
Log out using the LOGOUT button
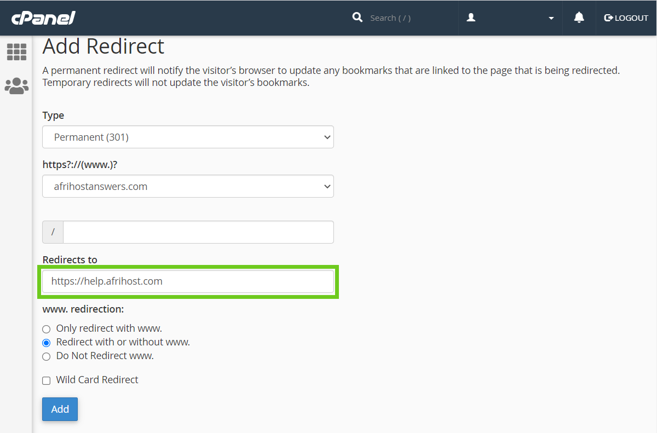tap(626, 18)
